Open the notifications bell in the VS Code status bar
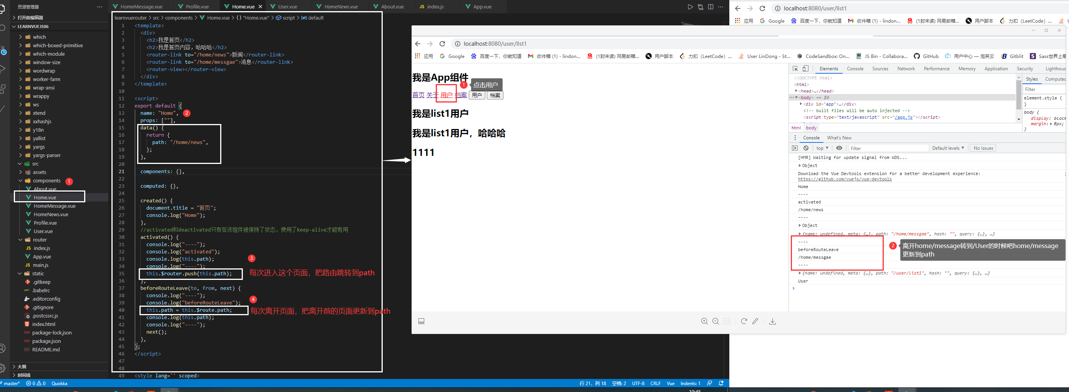1069x392 pixels. click(x=721, y=383)
